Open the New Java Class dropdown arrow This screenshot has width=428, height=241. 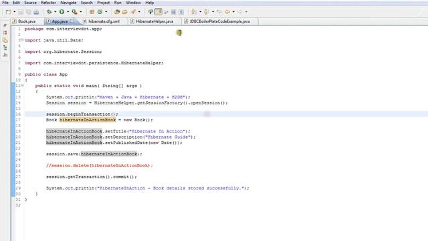106,12
